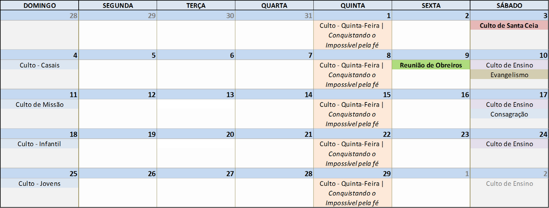Click the greyed Culto de Ensino entry
Screen dimensions: 549x208
click(x=509, y=184)
